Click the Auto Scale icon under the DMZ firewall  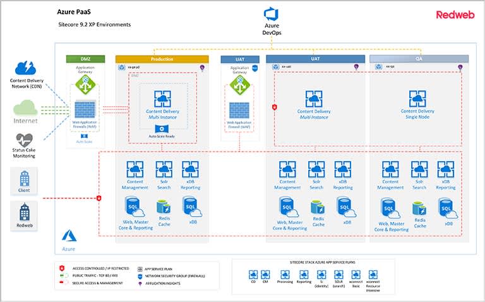click(x=84, y=136)
